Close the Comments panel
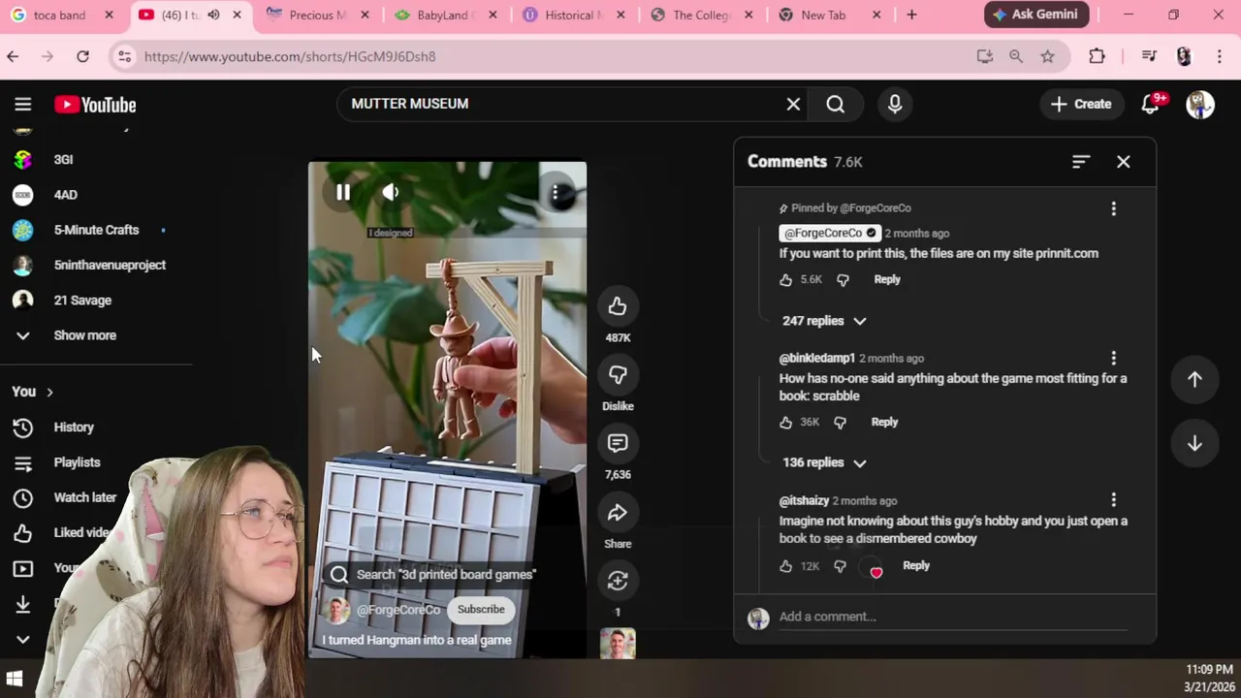 pyautogui.click(x=1124, y=162)
